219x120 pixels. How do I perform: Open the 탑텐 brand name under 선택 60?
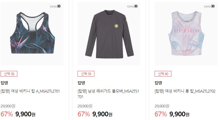pyautogui.click(x=158, y=83)
